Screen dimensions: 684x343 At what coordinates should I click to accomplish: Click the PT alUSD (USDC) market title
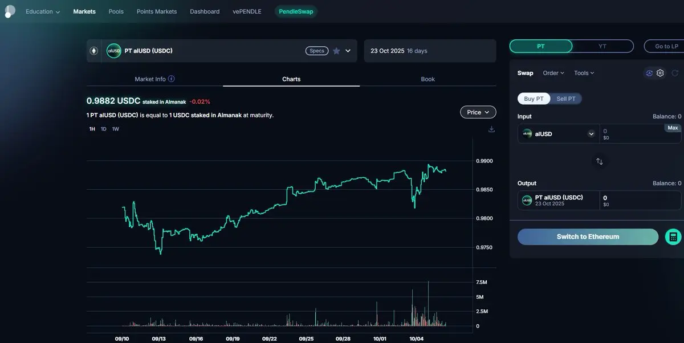click(148, 51)
